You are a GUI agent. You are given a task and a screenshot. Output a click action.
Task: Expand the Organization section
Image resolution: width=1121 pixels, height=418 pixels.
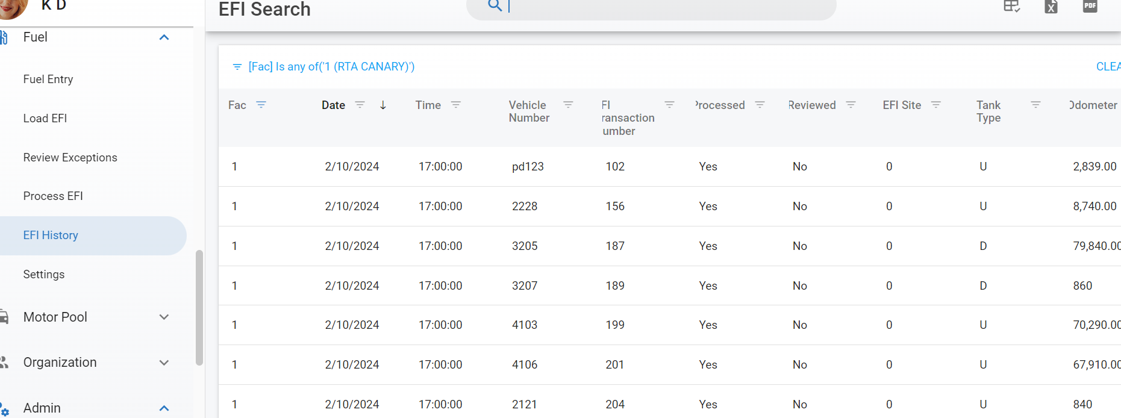point(164,363)
